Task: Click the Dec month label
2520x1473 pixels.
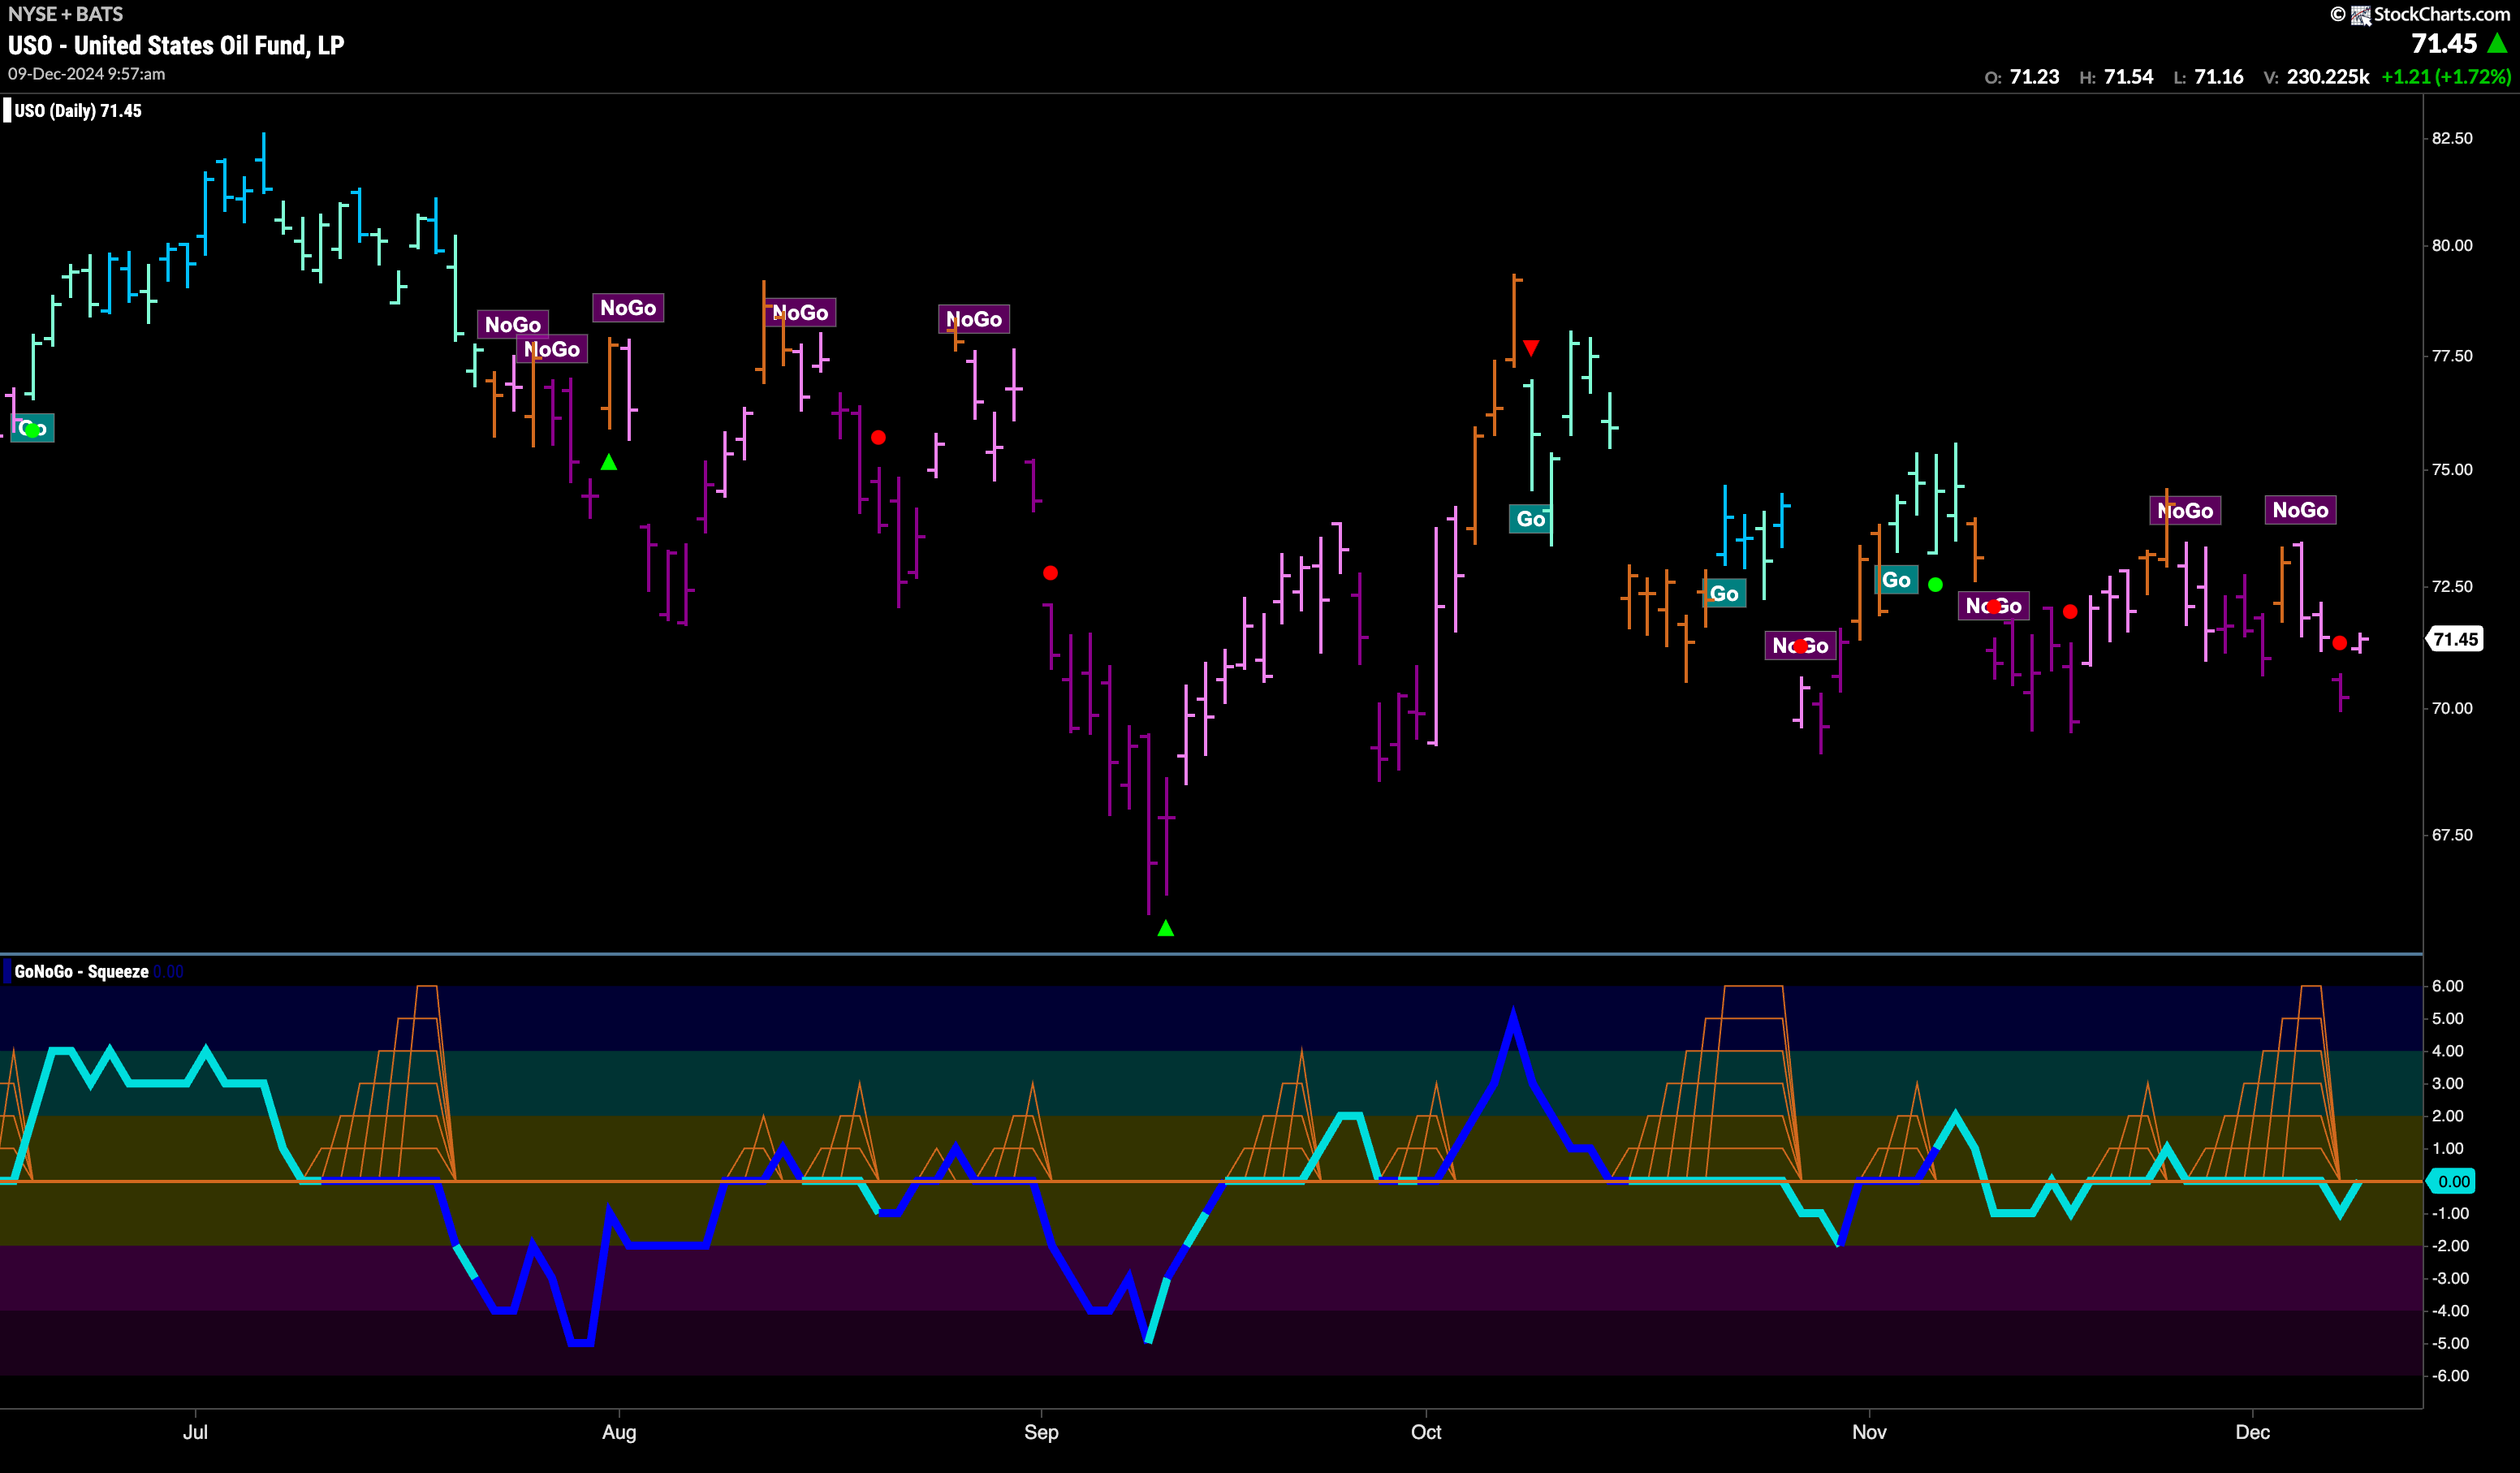Action: click(x=2252, y=1432)
